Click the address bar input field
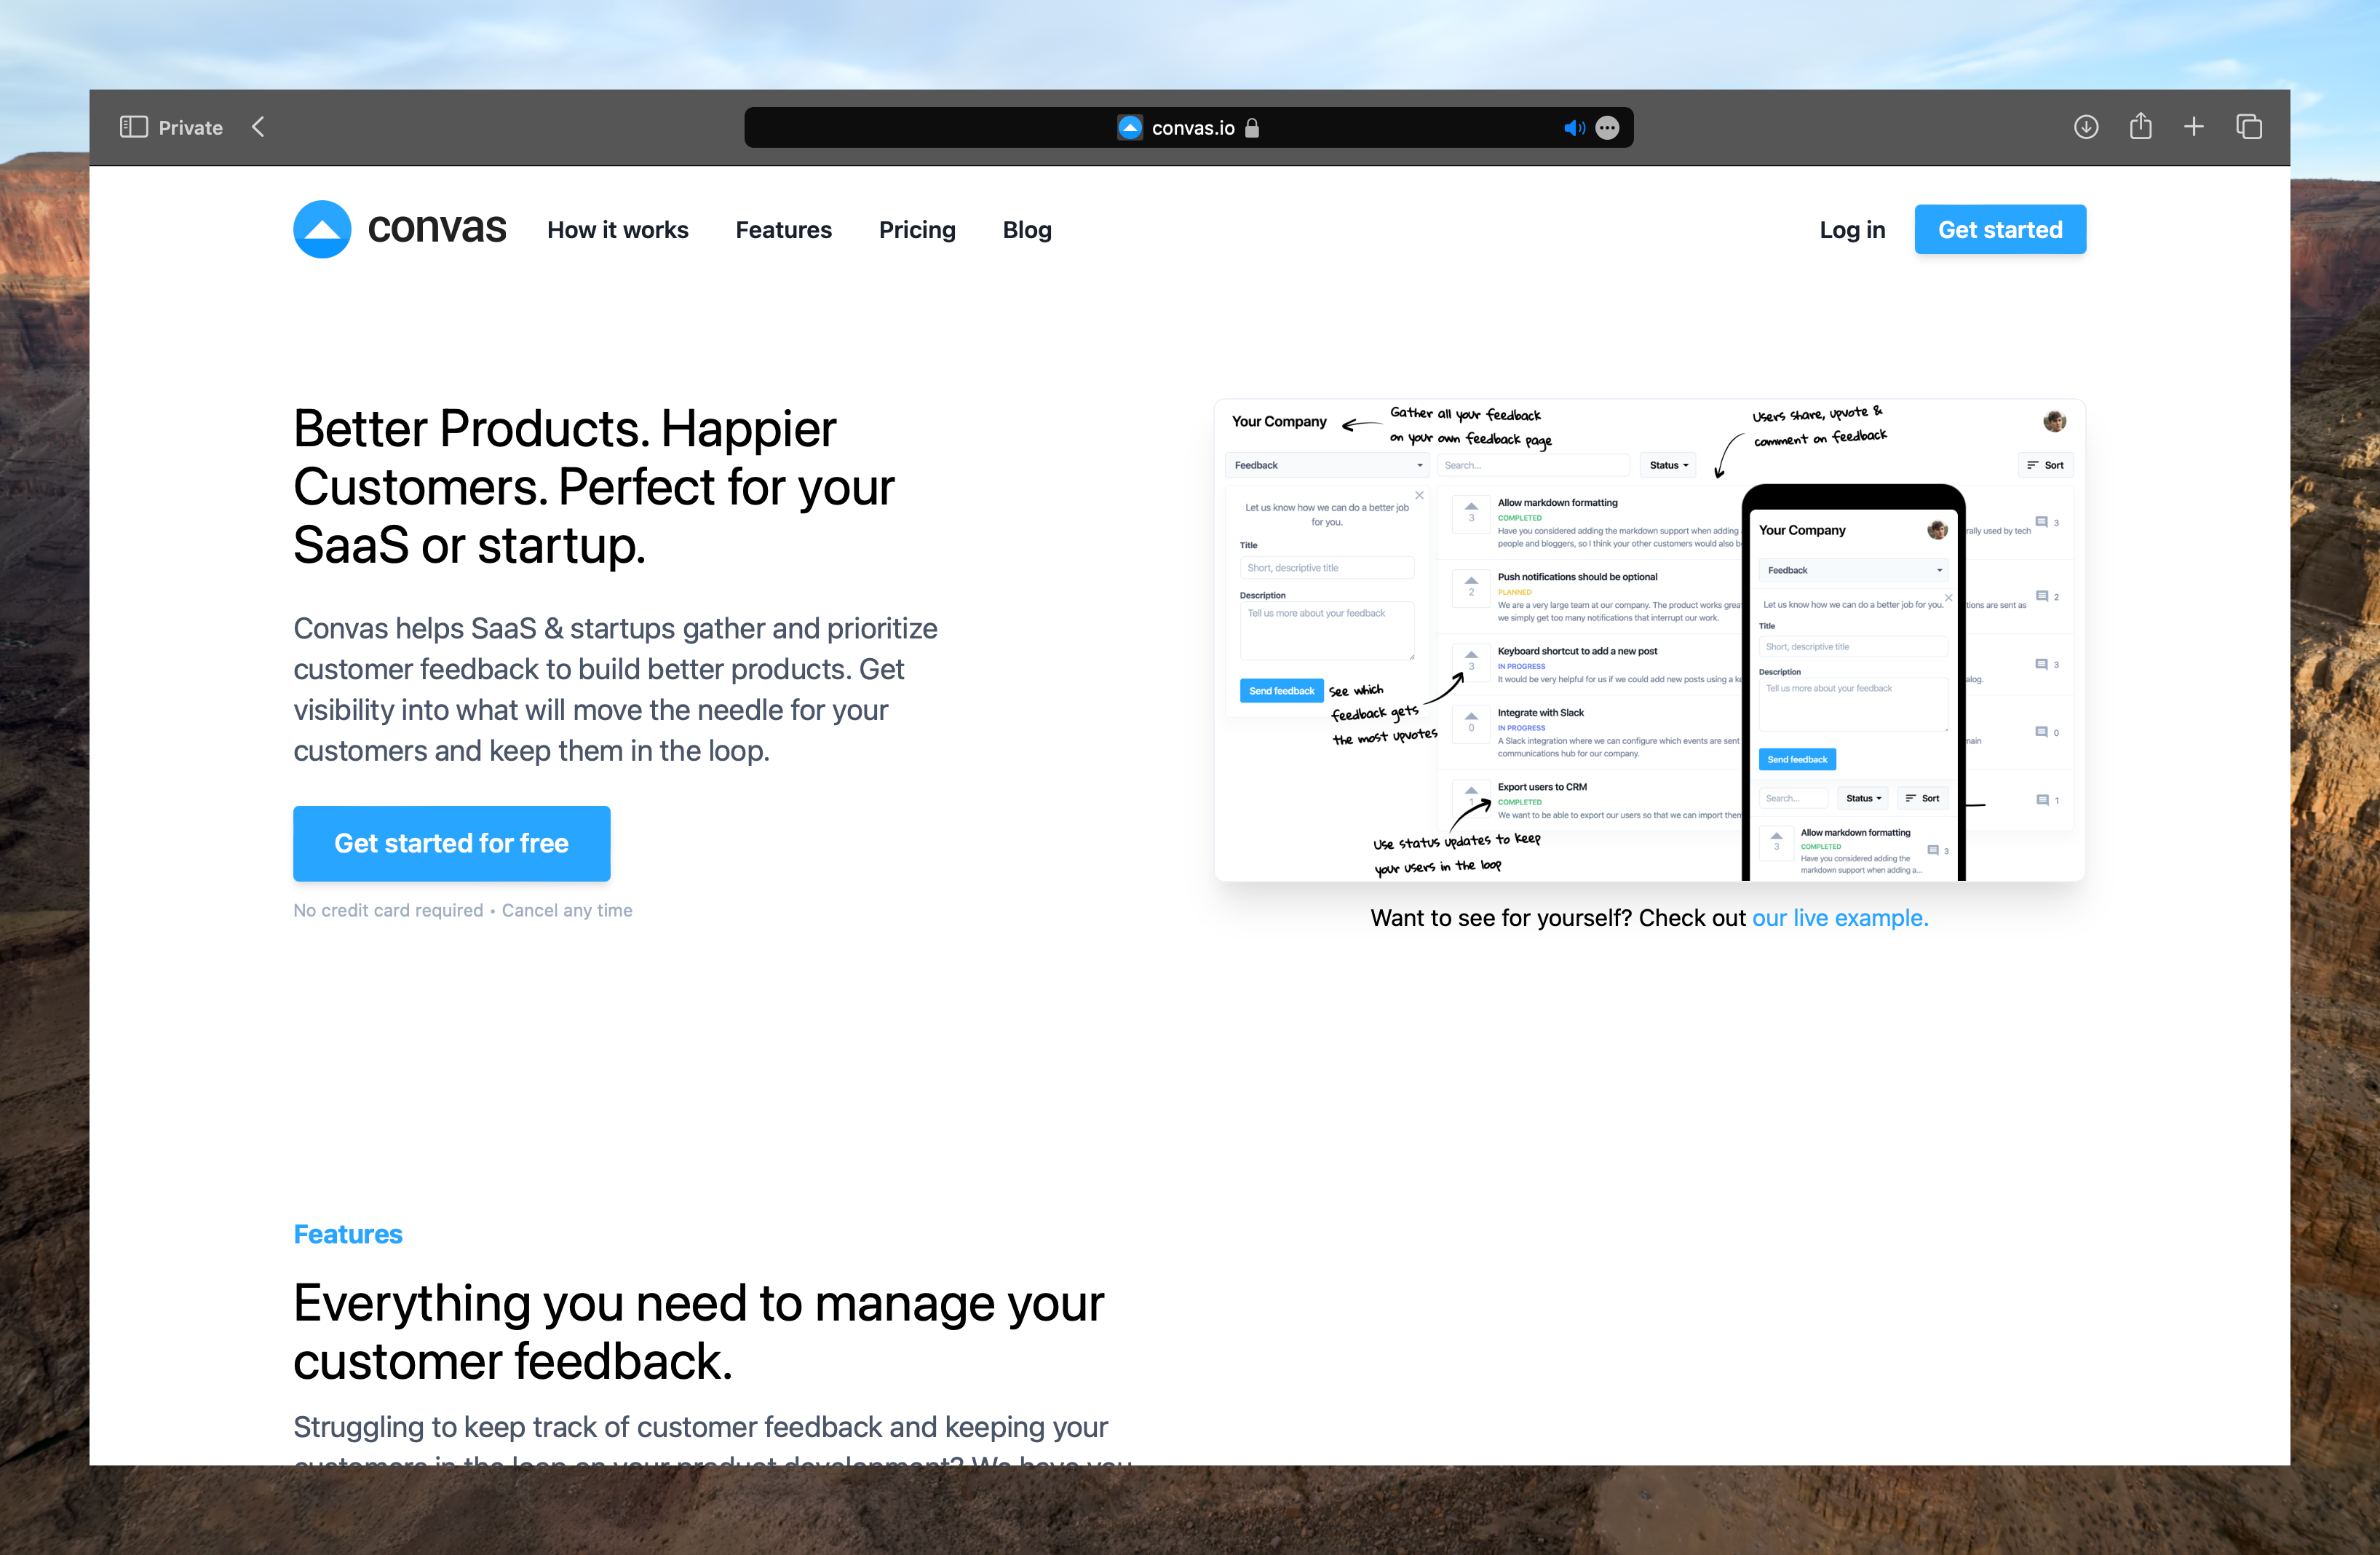The width and height of the screenshot is (2380, 1555). [1190, 127]
